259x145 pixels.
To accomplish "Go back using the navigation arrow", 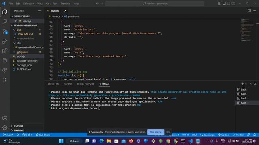I will point(97,4).
